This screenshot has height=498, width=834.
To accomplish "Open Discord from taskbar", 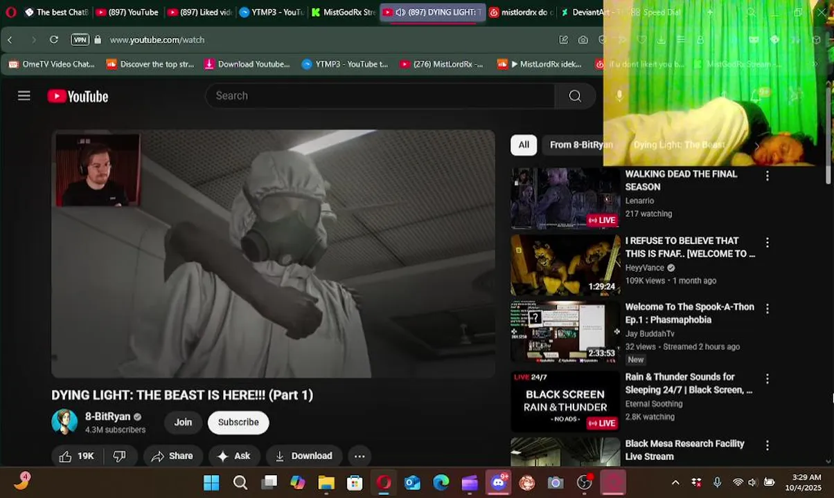I will pyautogui.click(x=499, y=482).
